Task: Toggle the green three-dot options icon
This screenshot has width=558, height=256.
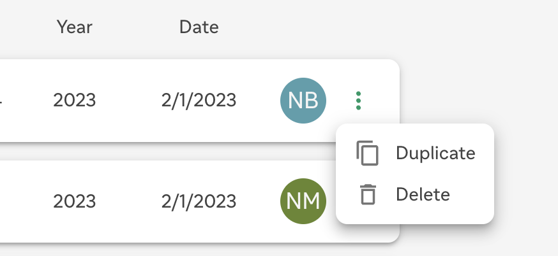Action: 358,101
